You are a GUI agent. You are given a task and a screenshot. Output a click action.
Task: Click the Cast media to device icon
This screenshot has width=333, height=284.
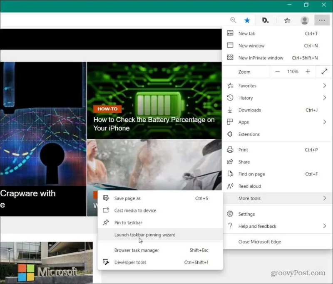(x=106, y=210)
